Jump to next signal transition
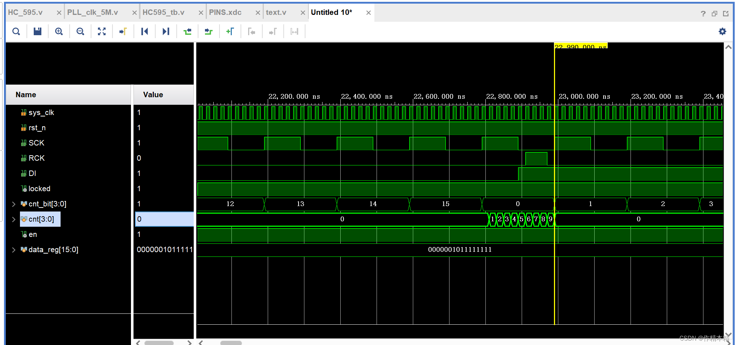 pos(209,31)
